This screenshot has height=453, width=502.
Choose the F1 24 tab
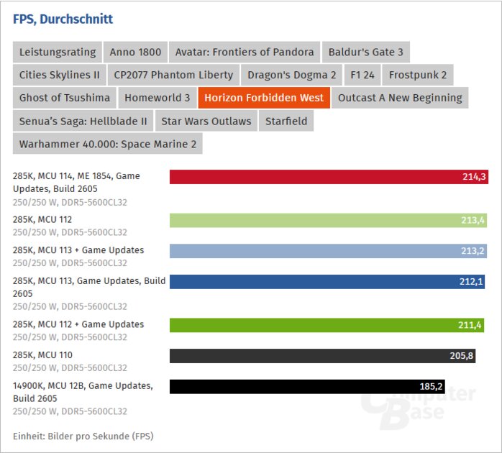[362, 75]
